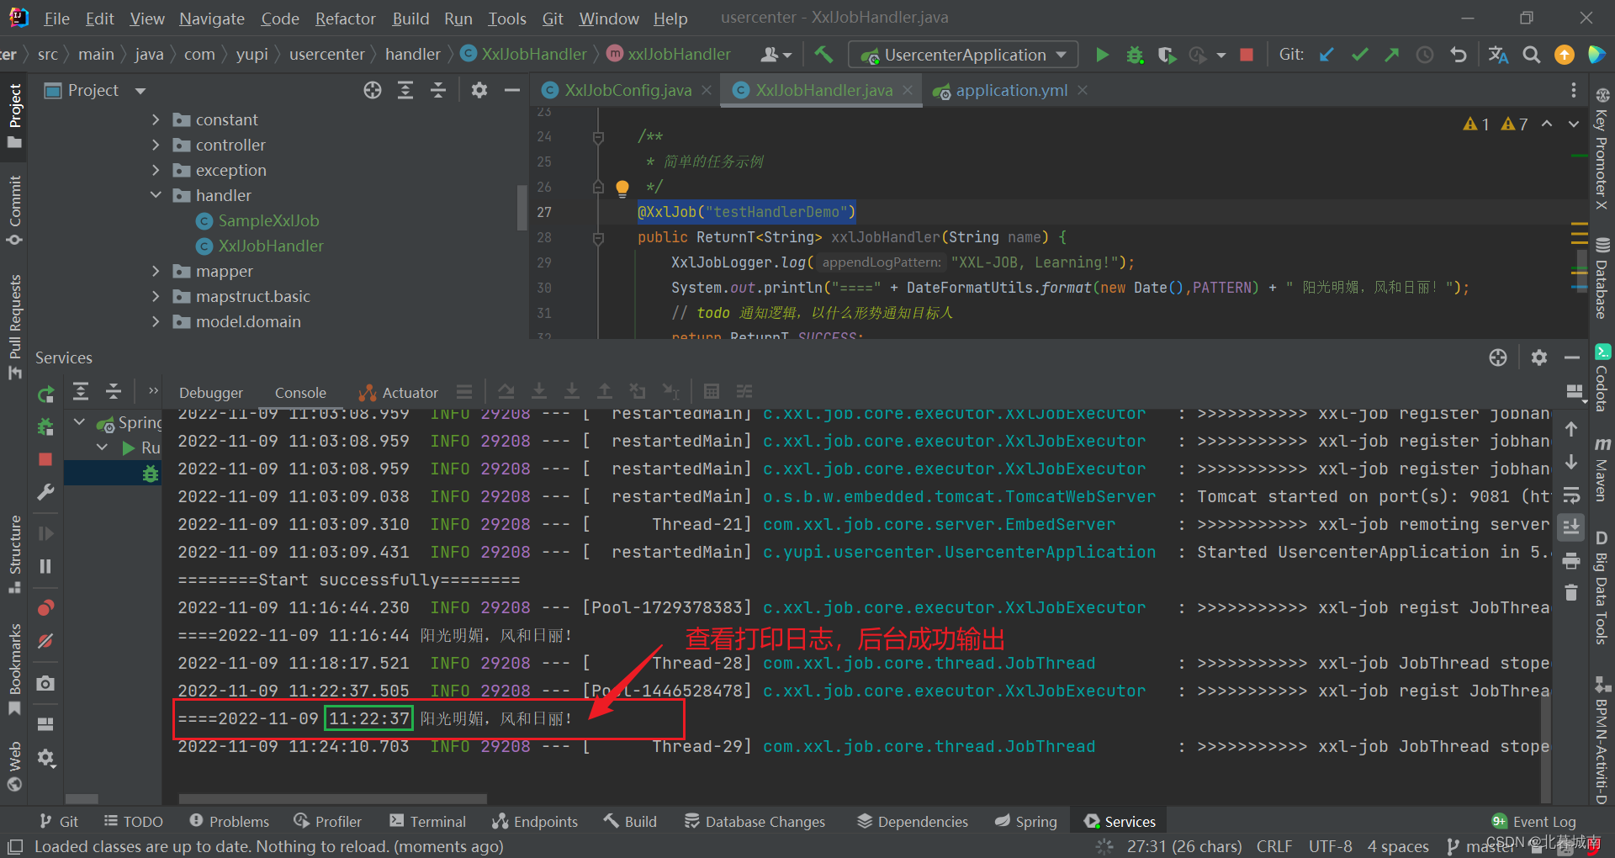Open Database side panel

coord(1602,278)
